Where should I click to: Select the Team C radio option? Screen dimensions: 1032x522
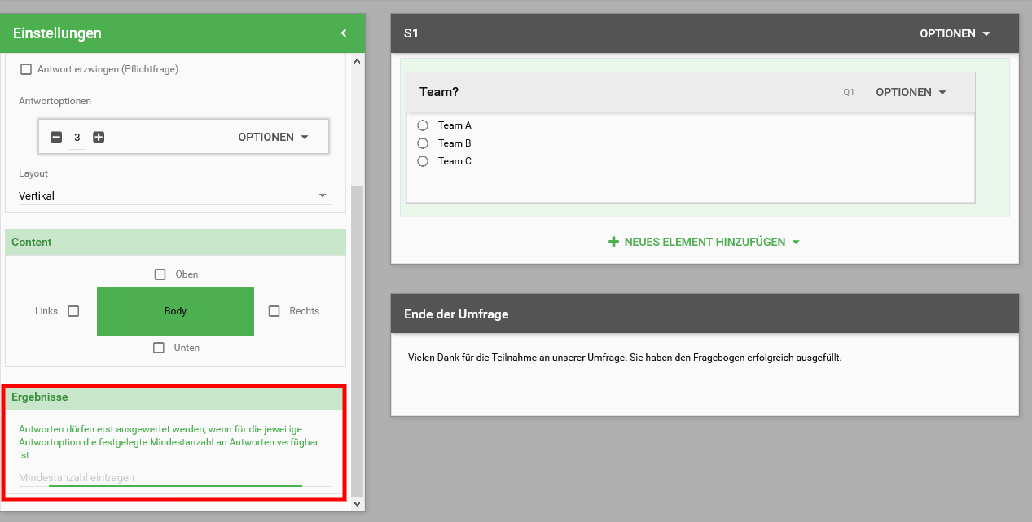(423, 161)
